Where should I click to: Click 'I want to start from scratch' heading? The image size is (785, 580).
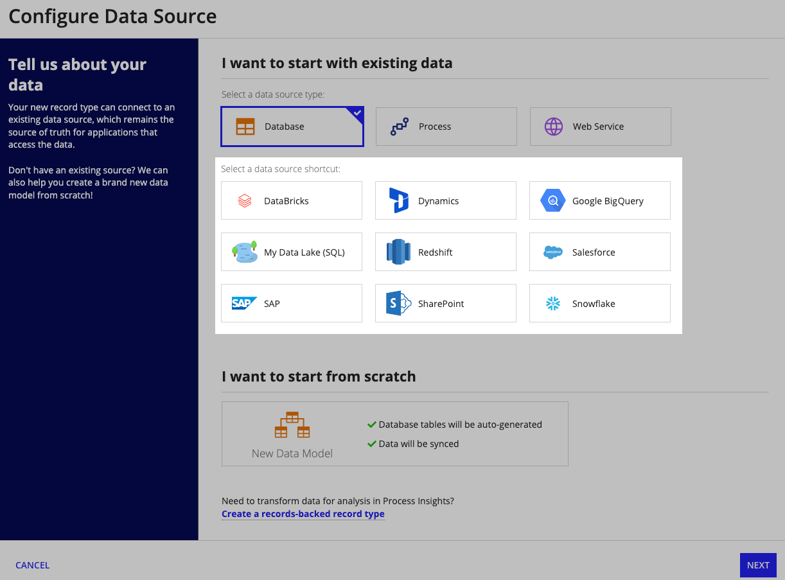coord(319,376)
